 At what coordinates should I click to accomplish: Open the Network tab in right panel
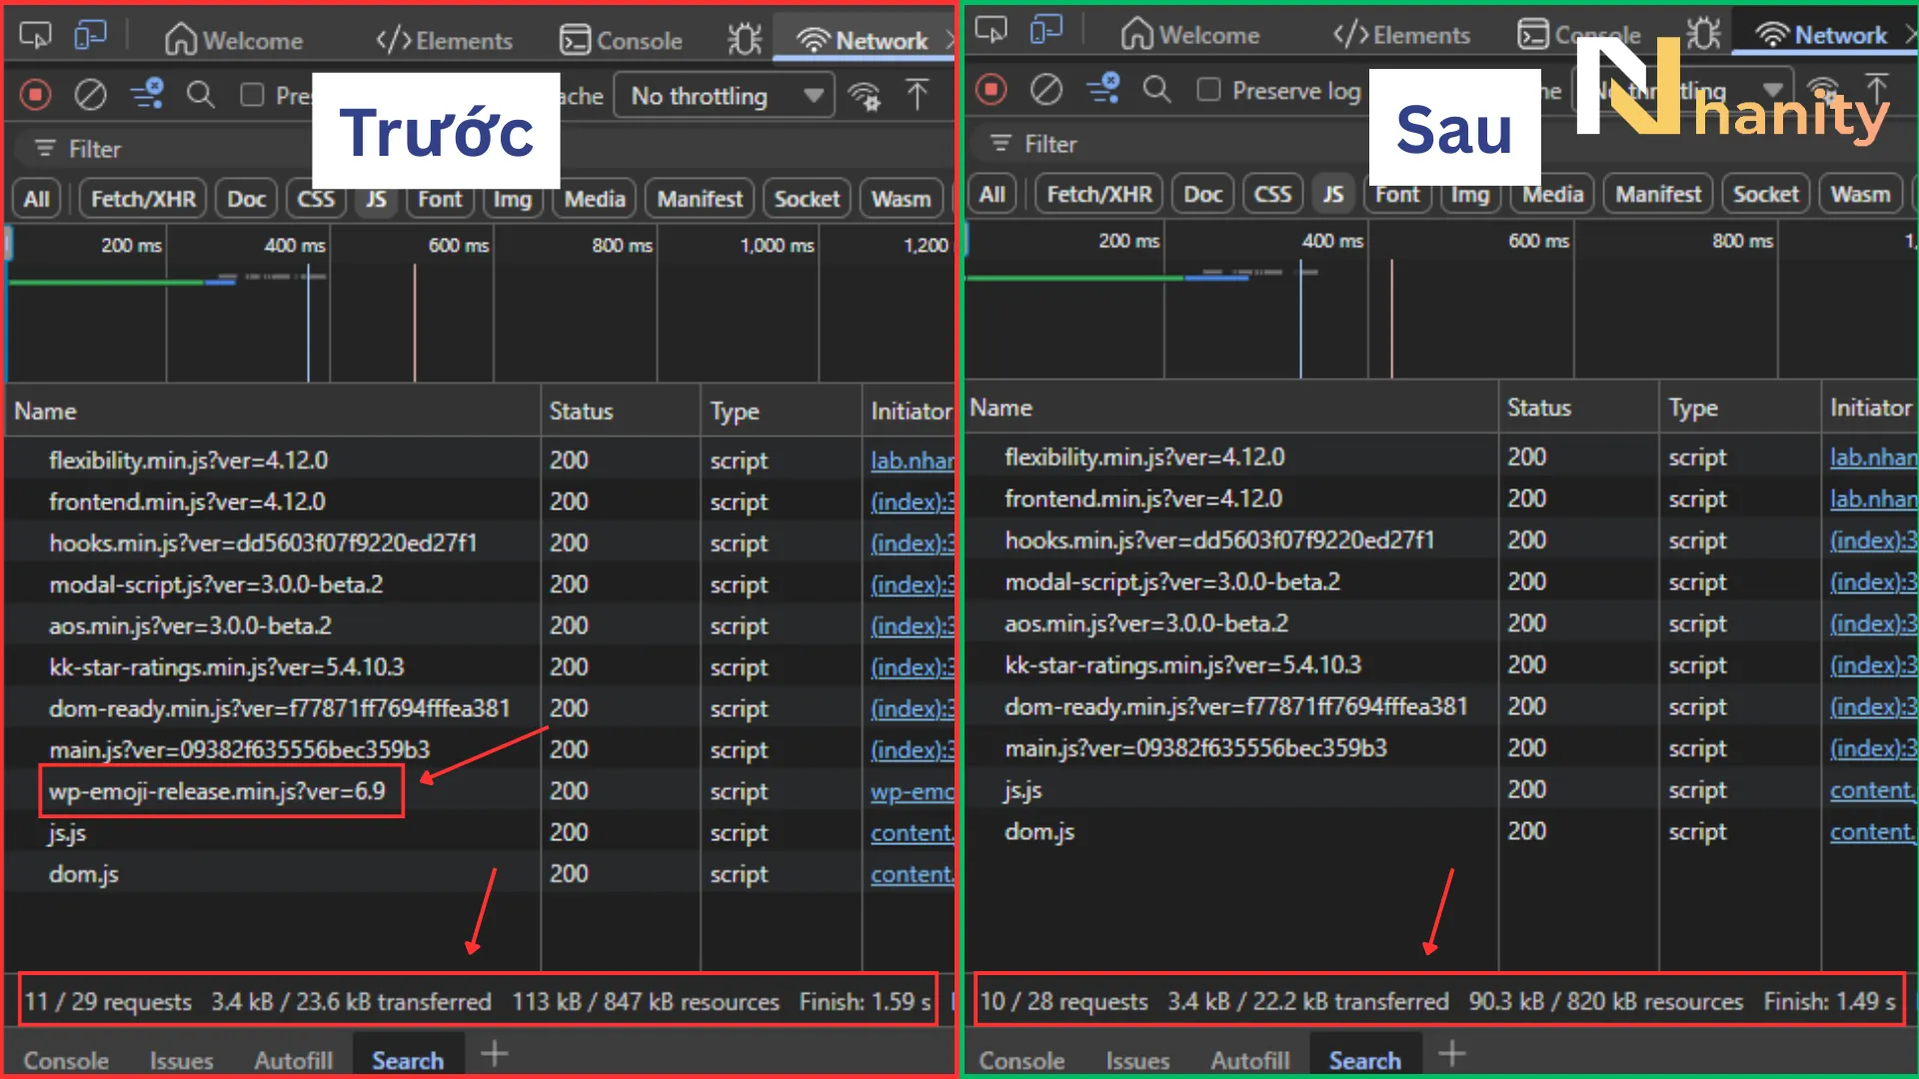pyautogui.click(x=1822, y=35)
